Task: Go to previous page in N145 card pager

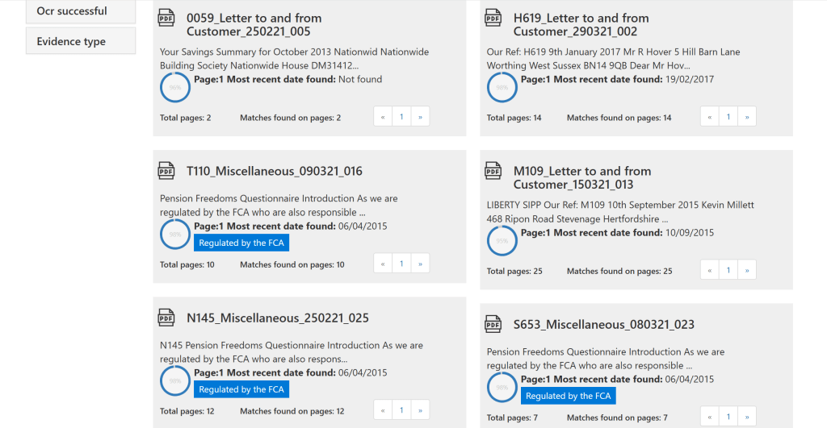Action: [x=383, y=409]
